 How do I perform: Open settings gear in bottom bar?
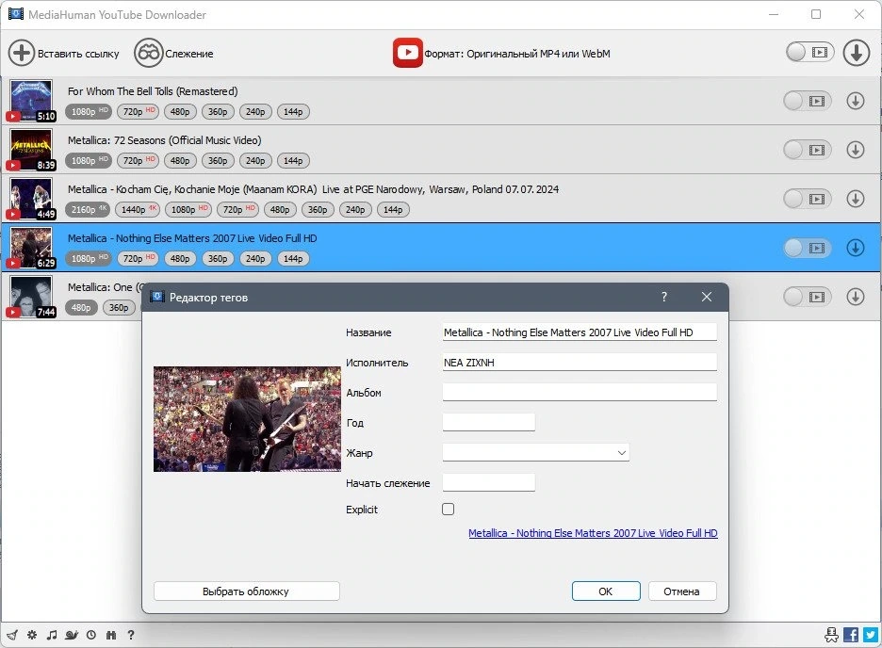tap(32, 635)
